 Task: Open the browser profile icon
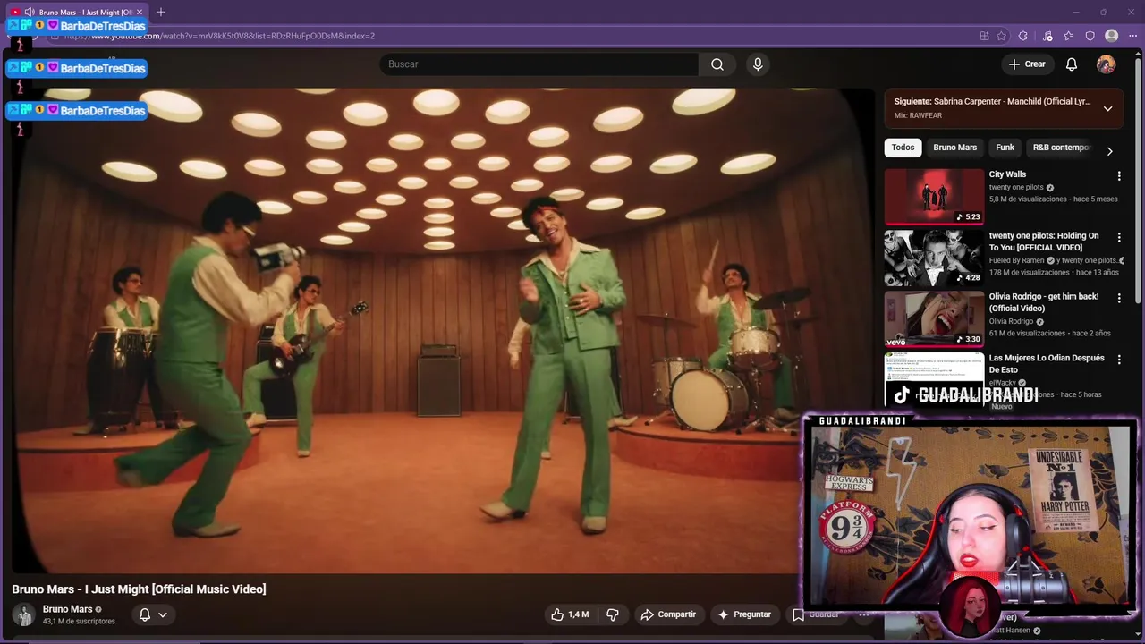1112,36
